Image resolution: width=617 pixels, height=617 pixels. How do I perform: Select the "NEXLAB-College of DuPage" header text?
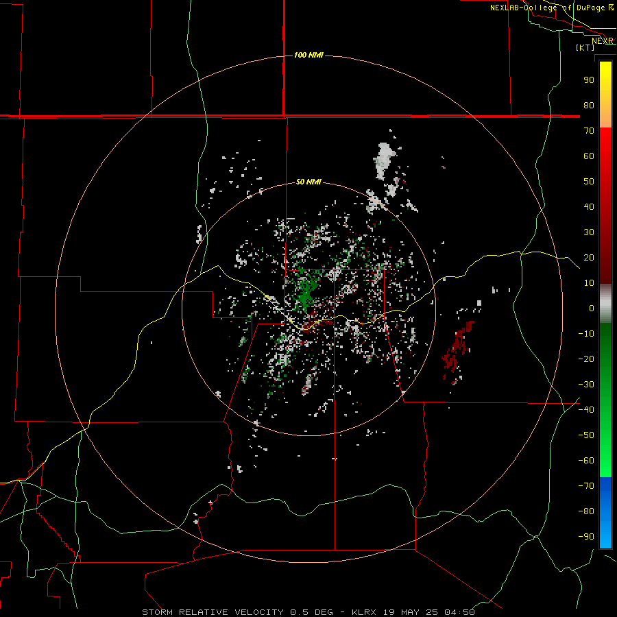[547, 8]
